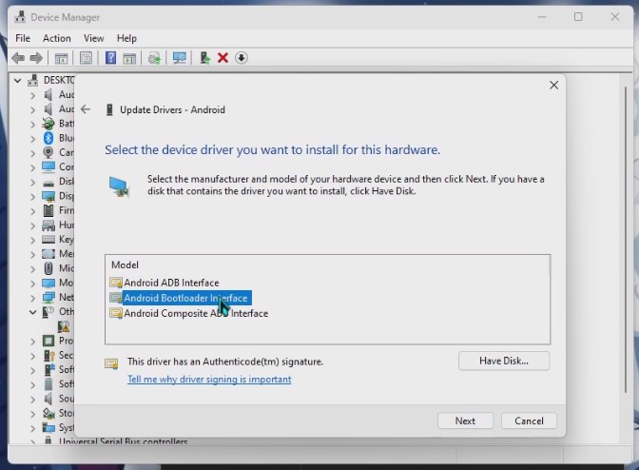Click the Back arrow in Device Manager toolbar
639x470 pixels.
17,58
